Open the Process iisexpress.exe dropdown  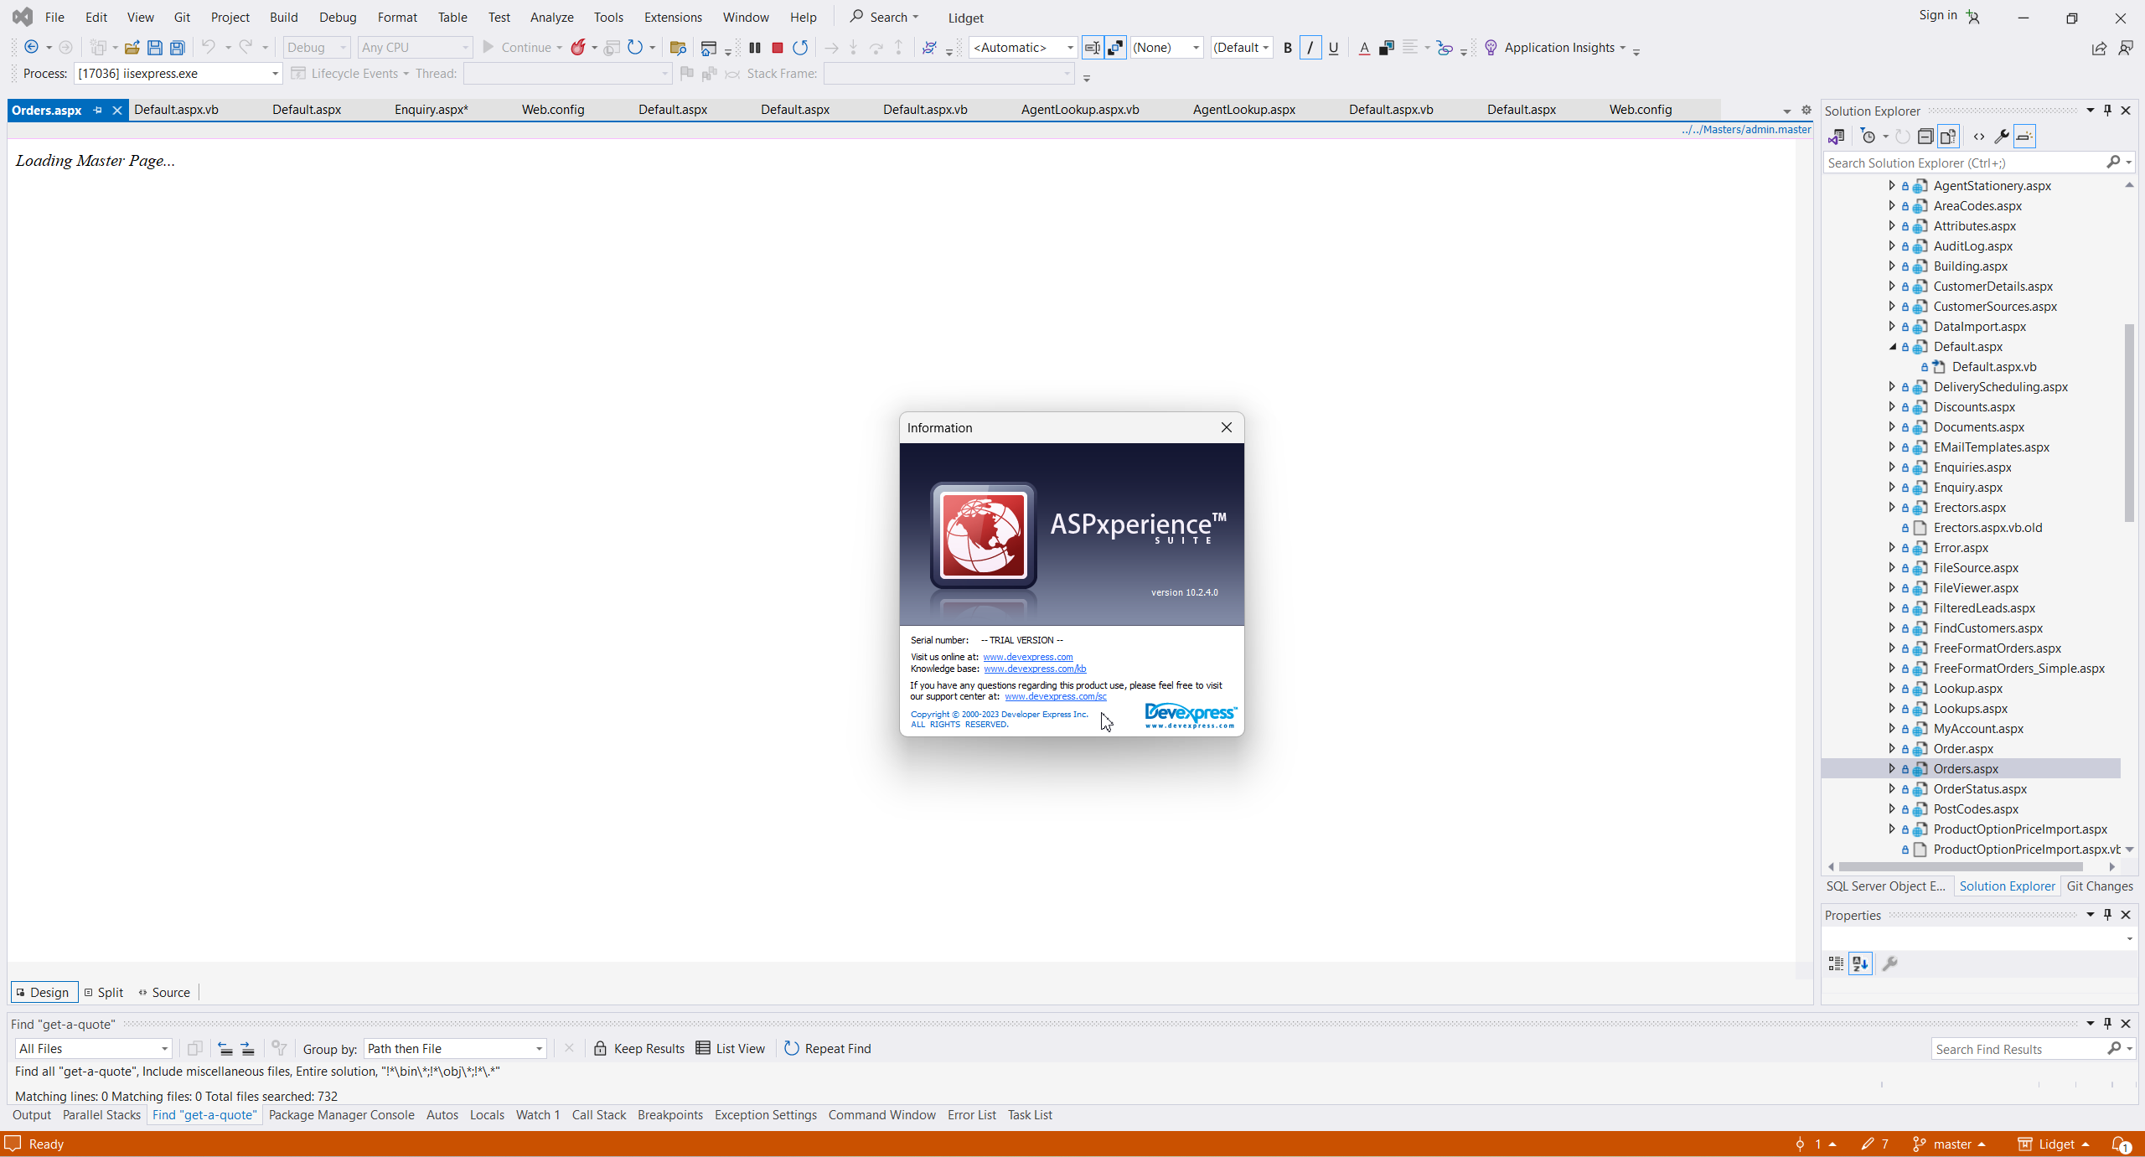pos(275,74)
